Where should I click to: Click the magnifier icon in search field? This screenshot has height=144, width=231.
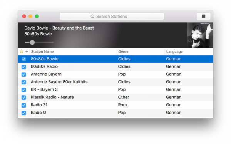coord(92,17)
